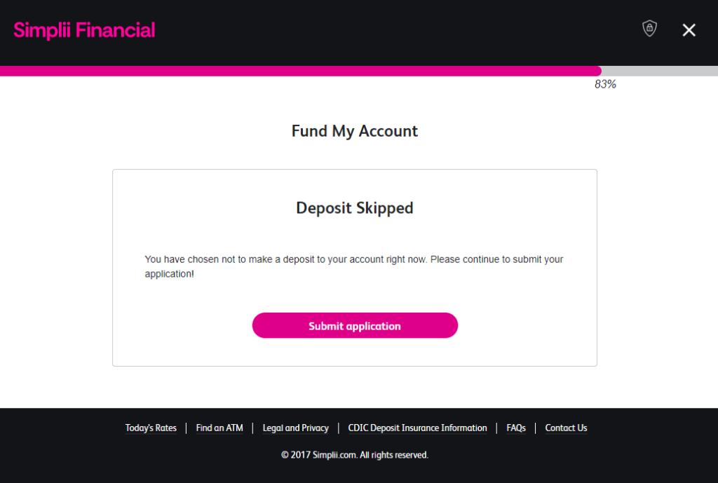Click the 83% progress label

[605, 85]
